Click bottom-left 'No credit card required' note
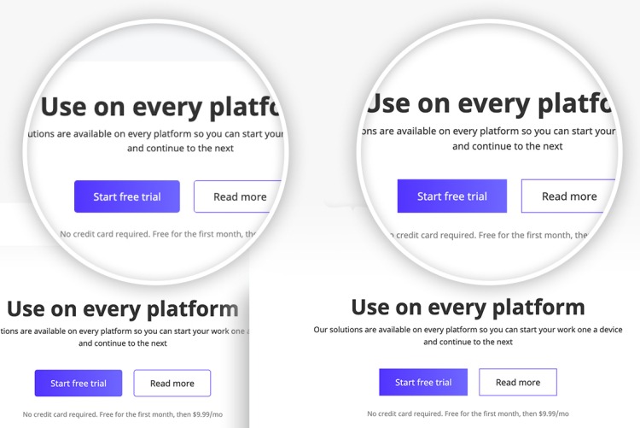The height and width of the screenshot is (428, 640). pyautogui.click(x=122, y=414)
